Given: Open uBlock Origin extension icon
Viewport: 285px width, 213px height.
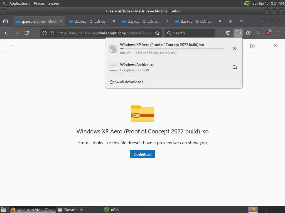Looking at the screenshot, I should coord(268,33).
